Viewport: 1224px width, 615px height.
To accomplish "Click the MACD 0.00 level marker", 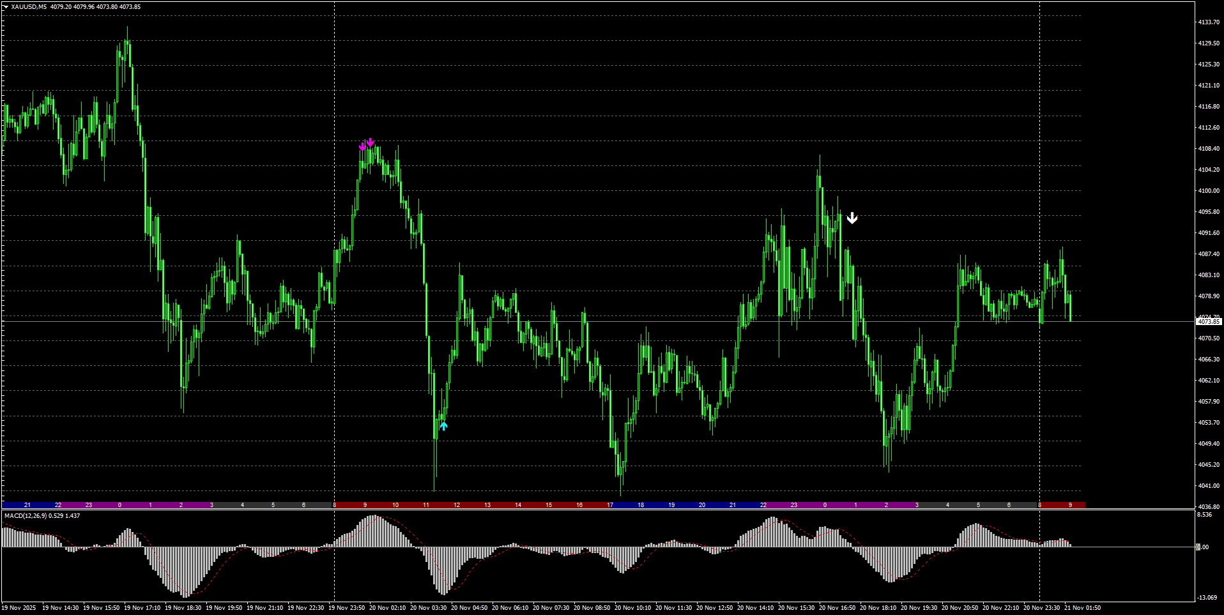I will pyautogui.click(x=1203, y=547).
